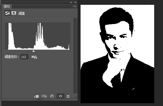
Task: Toggle adjustment layer visibility eye icon
Action: pyautogui.click(x=60, y=96)
